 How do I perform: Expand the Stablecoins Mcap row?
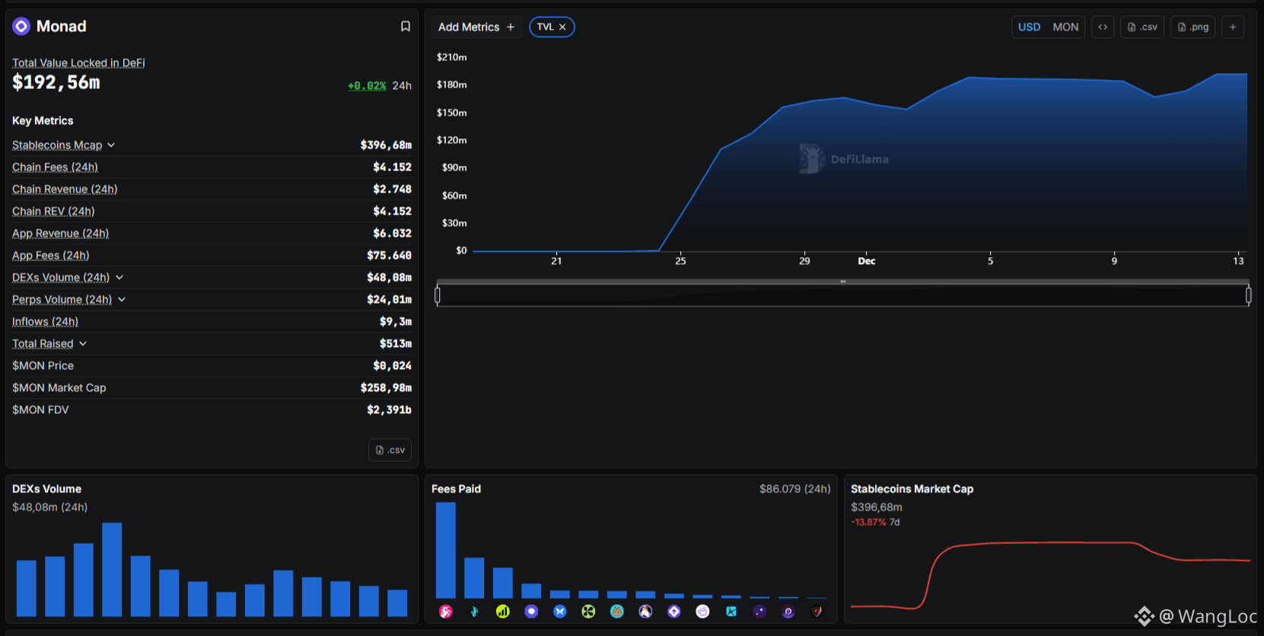(x=111, y=145)
